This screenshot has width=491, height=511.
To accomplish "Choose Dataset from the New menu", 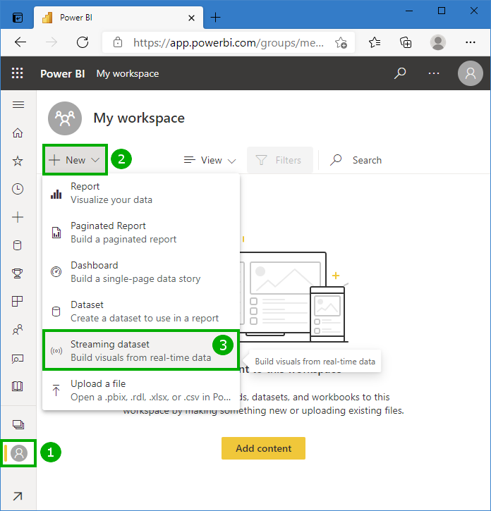I will 141,312.
